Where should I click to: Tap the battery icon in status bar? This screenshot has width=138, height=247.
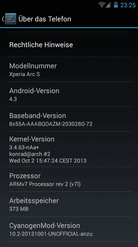[x=116, y=5]
